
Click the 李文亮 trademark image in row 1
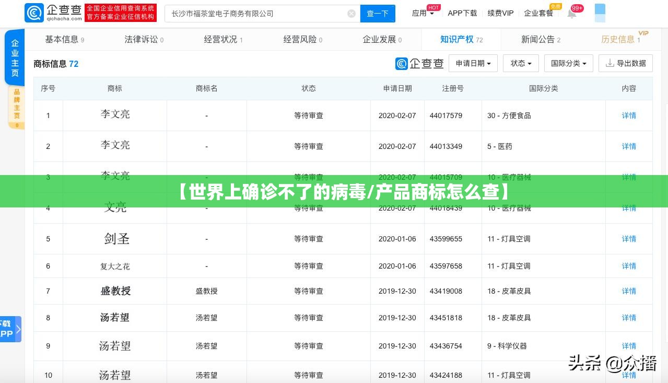(x=115, y=114)
